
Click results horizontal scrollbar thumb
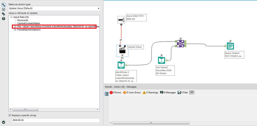pyautogui.click(x=151, y=123)
